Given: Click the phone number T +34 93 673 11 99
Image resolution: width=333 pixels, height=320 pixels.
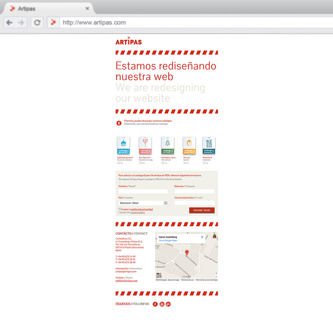Looking at the screenshot, I should [x=125, y=257].
